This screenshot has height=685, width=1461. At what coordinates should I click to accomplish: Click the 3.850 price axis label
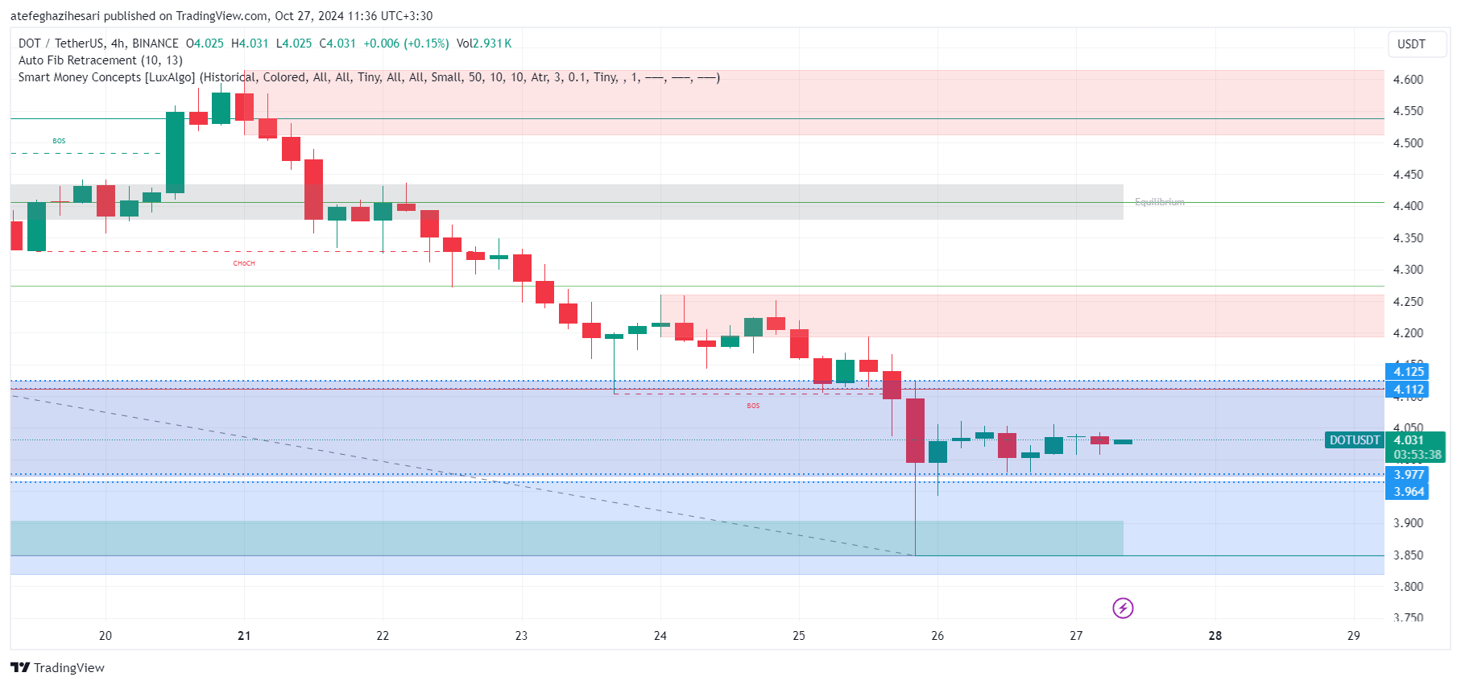[1408, 555]
